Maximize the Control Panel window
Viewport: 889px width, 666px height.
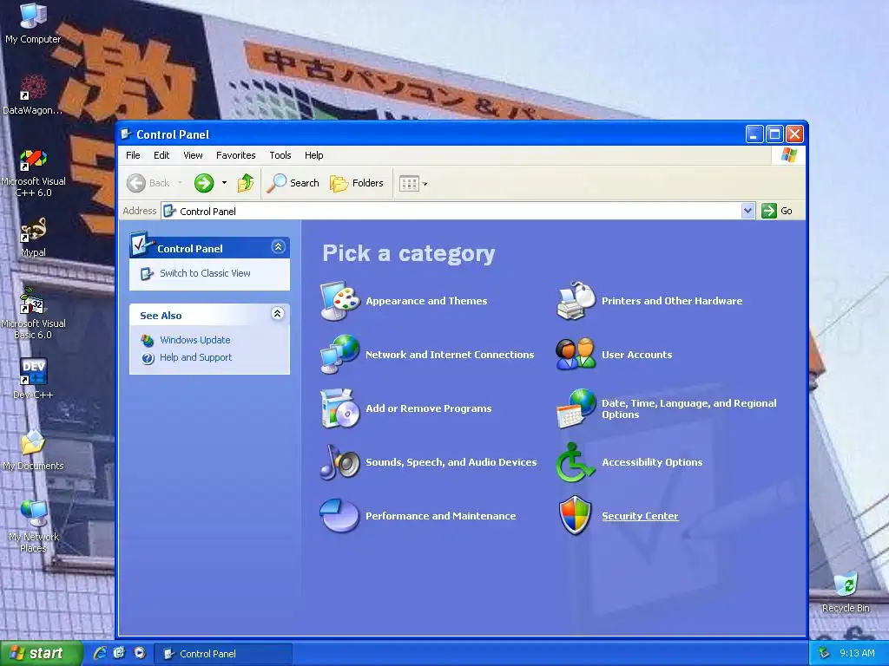[x=774, y=134]
